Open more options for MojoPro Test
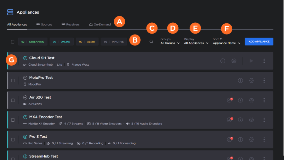Screen dimensions: 284x160 pos(264,80)
